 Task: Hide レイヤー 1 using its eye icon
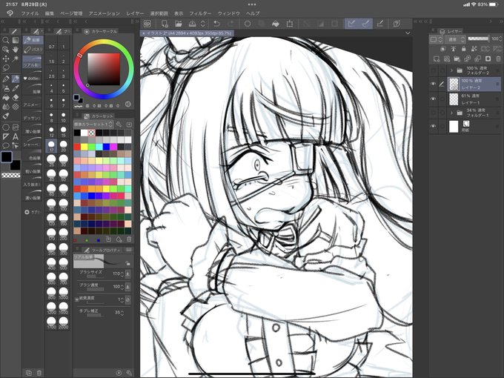(433, 99)
